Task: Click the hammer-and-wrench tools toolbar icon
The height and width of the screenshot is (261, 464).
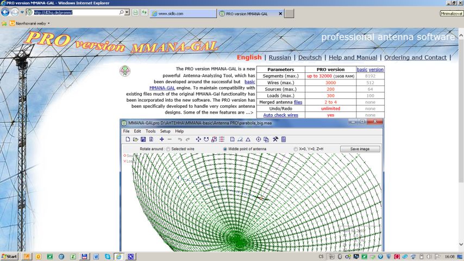Action: pyautogui.click(x=275, y=139)
